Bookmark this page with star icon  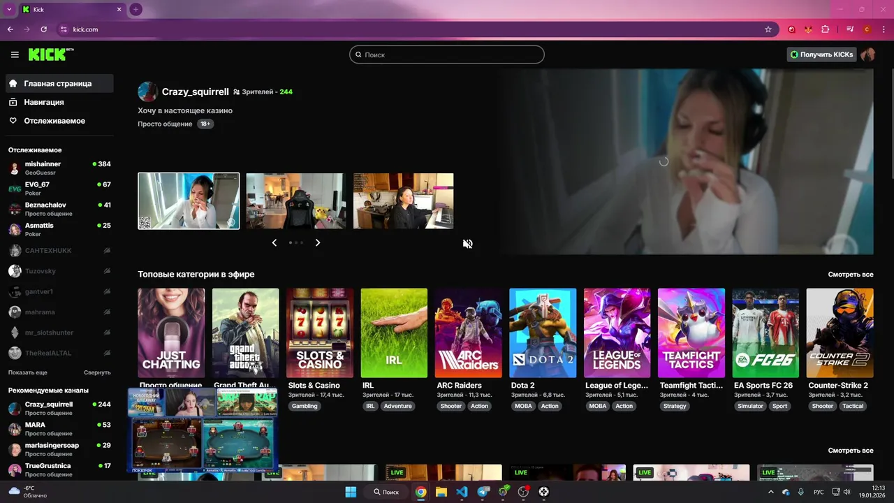[x=768, y=29]
